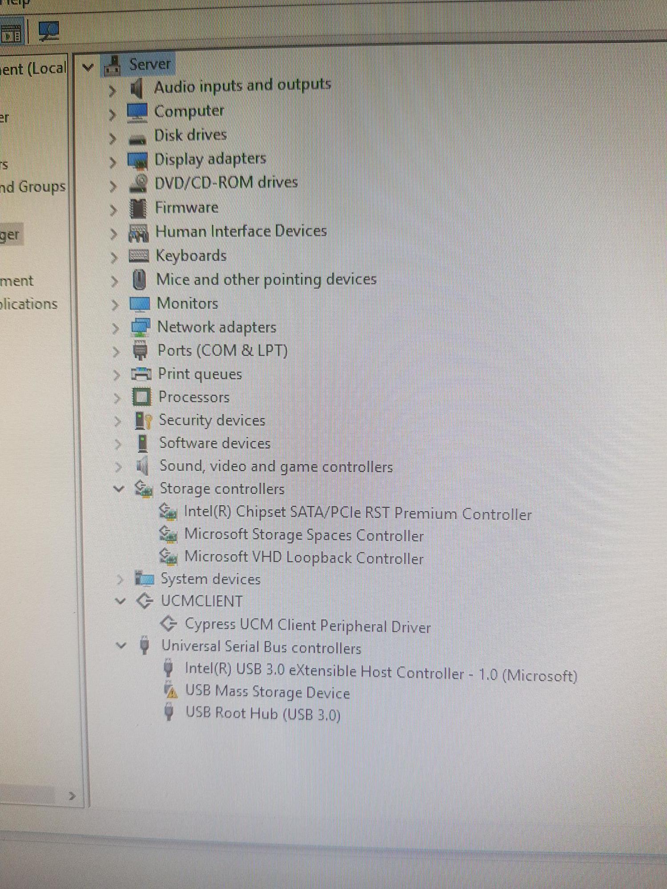The image size is (667, 889).
Task: Select the Security devices key icon
Action: click(x=143, y=420)
